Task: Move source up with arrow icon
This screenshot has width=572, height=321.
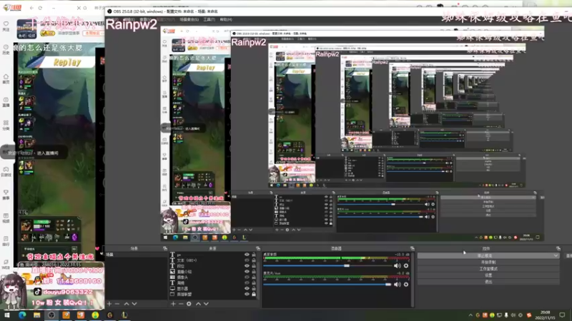Action: tap(198, 304)
